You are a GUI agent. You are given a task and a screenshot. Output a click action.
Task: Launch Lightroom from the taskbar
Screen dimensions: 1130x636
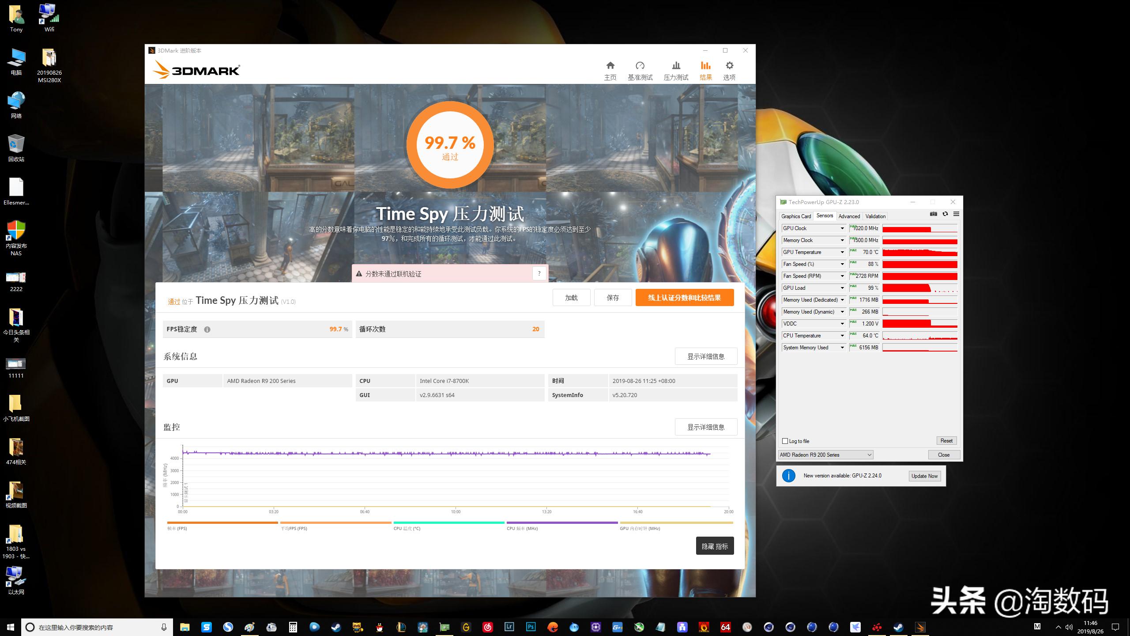(509, 627)
